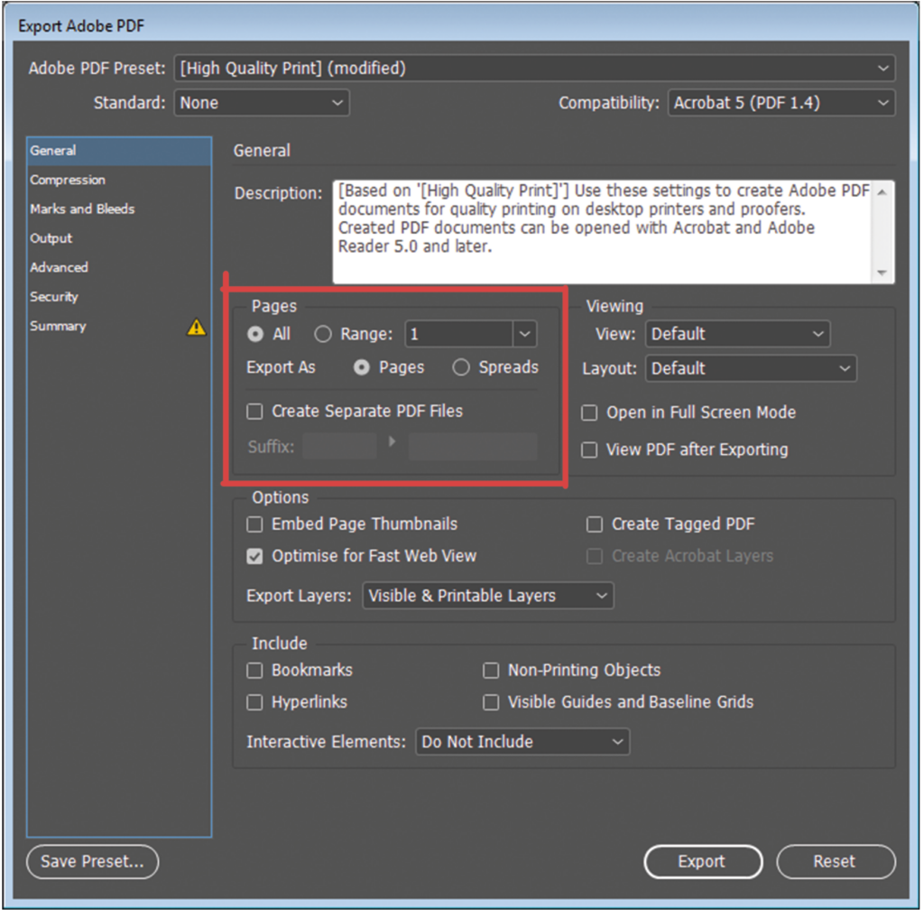Viewport: 924px width, 918px height.
Task: Open the View dropdown in Viewing
Action: click(738, 334)
